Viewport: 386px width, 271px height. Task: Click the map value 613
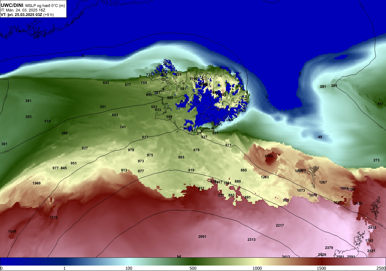click(158, 110)
